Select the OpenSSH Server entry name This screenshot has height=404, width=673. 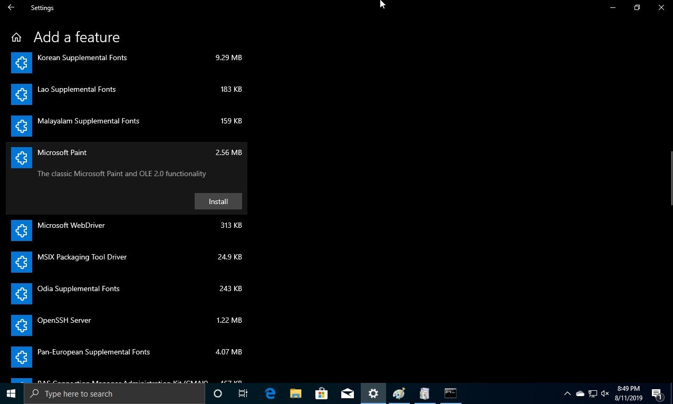[x=64, y=320]
